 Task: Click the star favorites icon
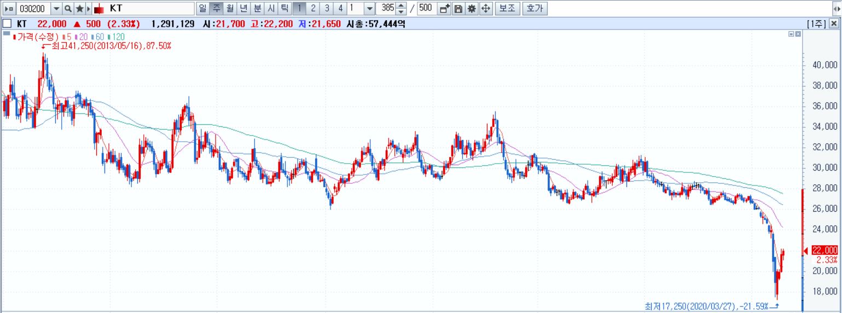pyautogui.click(x=79, y=8)
